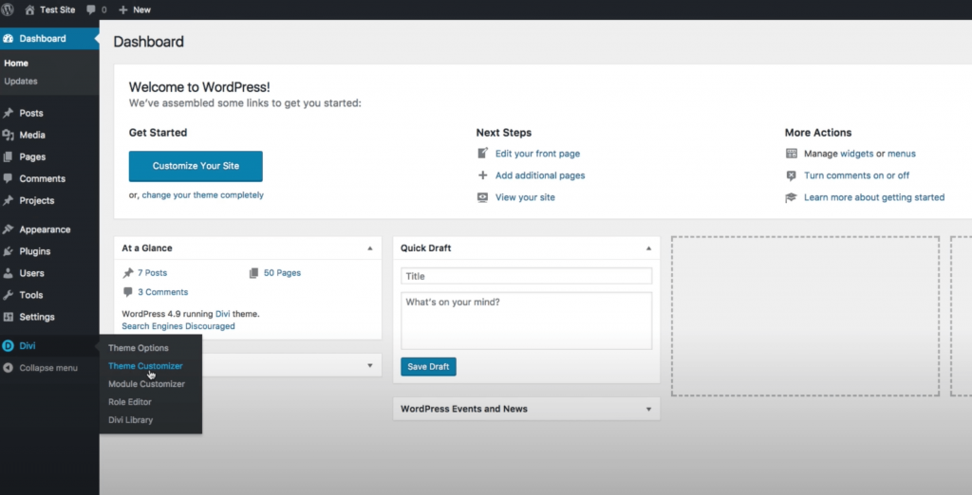This screenshot has height=495, width=972.
Task: Follow change your theme completely link
Action: click(x=203, y=195)
